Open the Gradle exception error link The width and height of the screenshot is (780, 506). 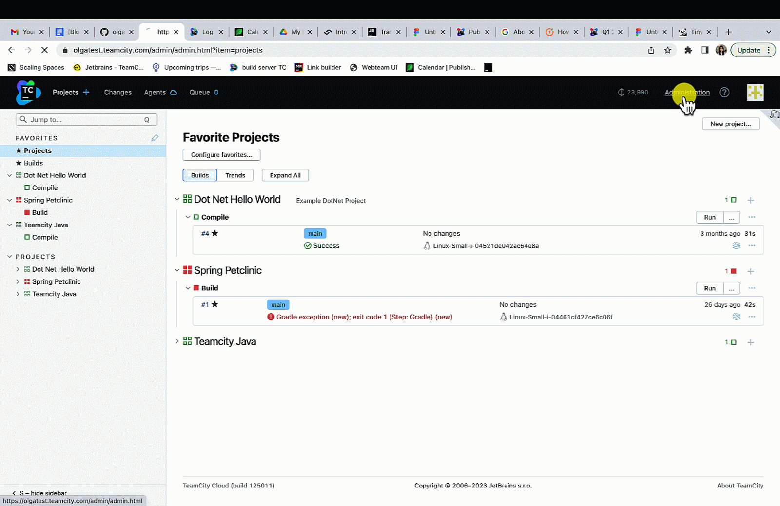coord(364,317)
